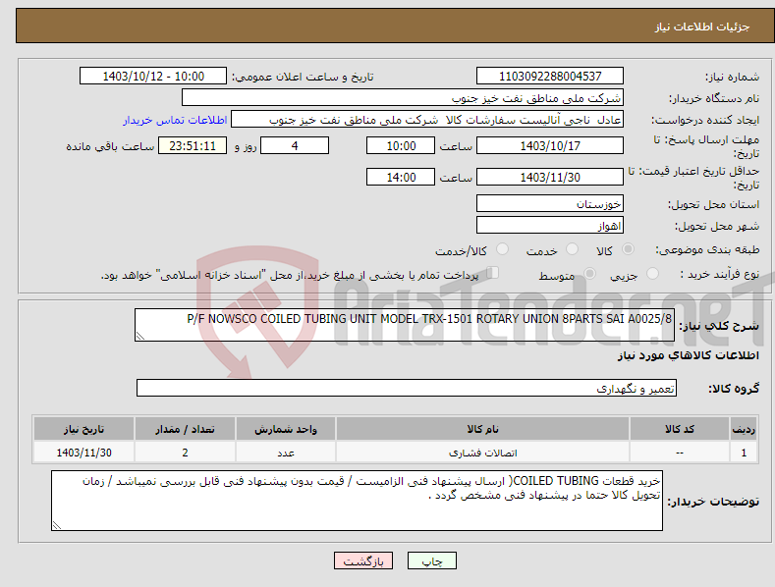The height and width of the screenshot is (587, 775).
Task: Click the need date cell 1403/11/30 in table
Action: (x=84, y=453)
